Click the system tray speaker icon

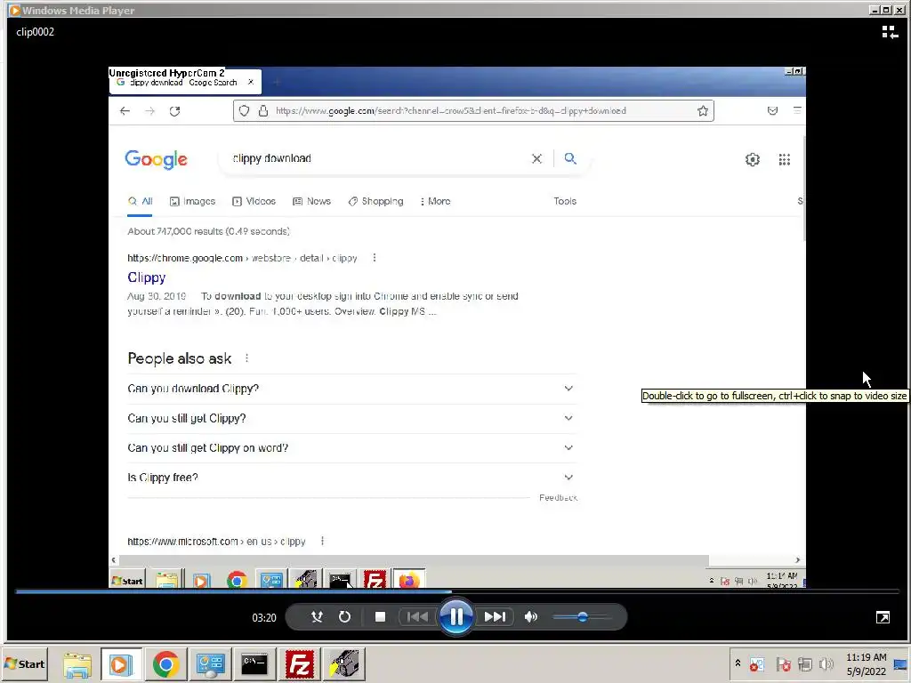coord(826,663)
